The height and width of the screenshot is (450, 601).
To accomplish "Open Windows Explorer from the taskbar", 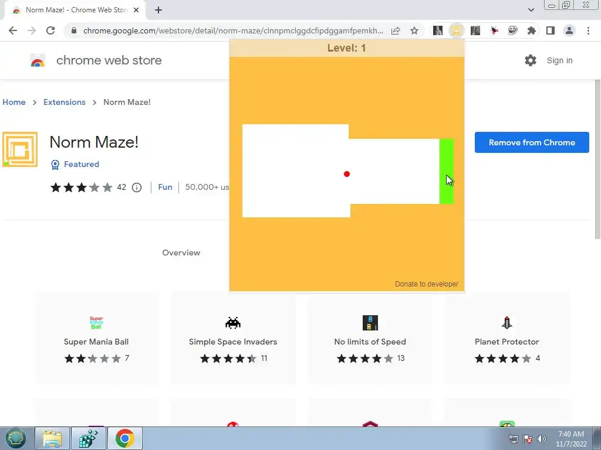I will coord(52,438).
